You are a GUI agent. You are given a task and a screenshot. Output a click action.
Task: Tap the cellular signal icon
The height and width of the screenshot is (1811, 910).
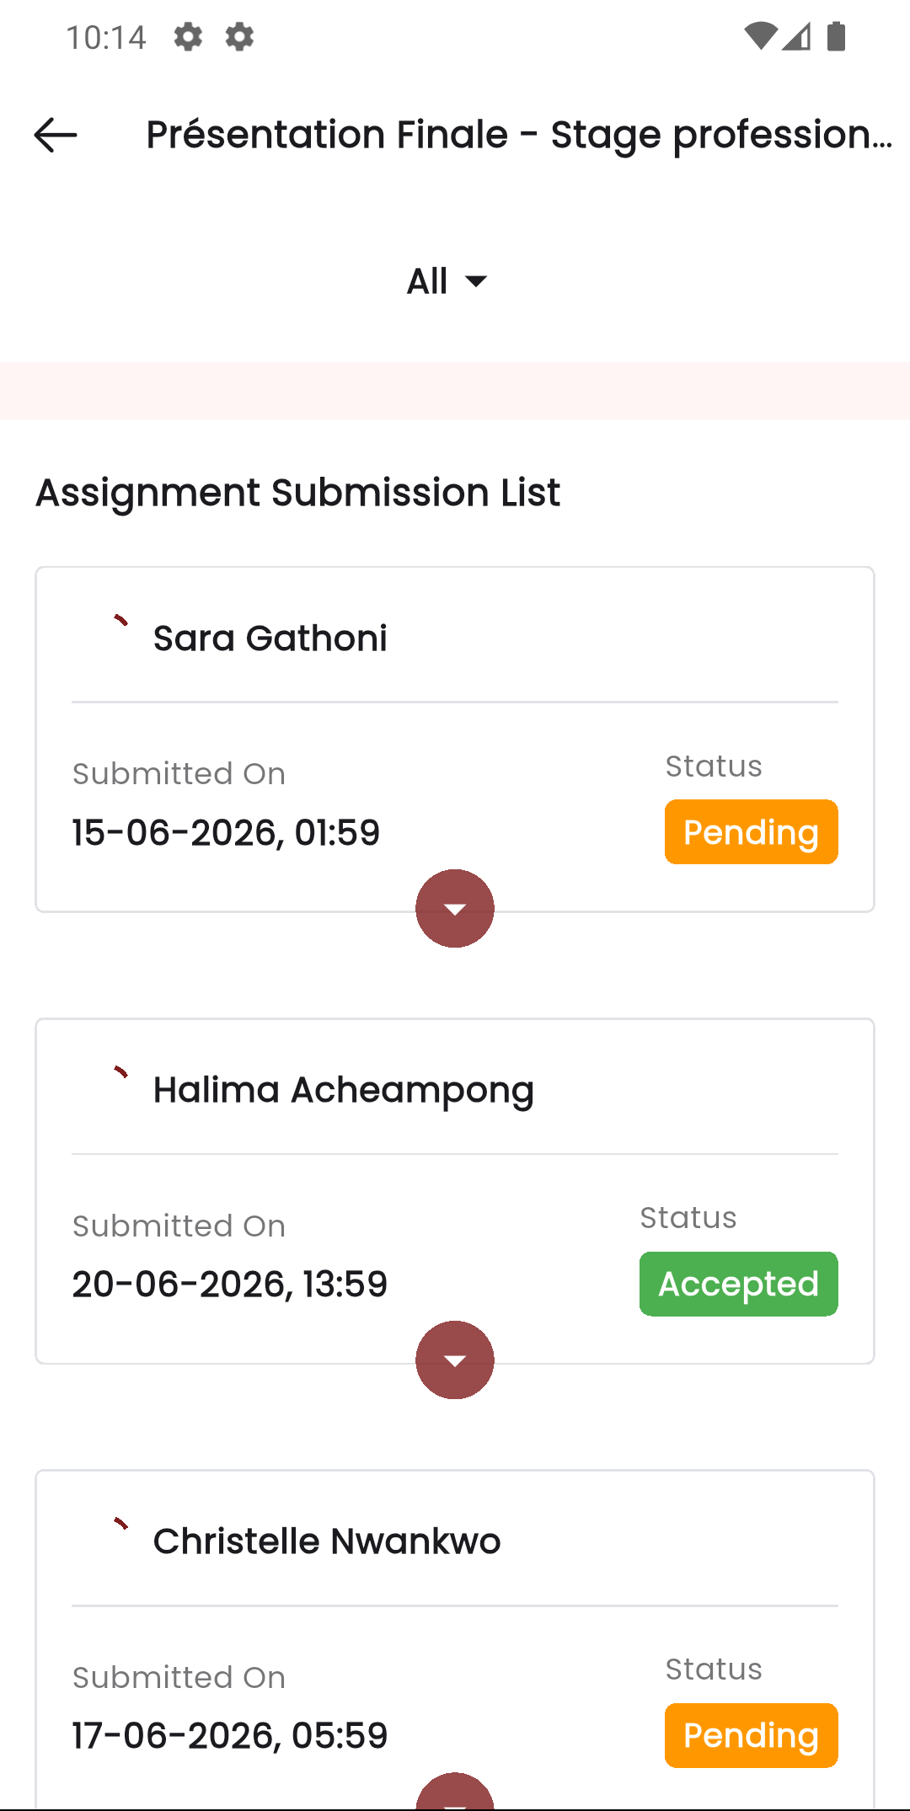click(797, 37)
